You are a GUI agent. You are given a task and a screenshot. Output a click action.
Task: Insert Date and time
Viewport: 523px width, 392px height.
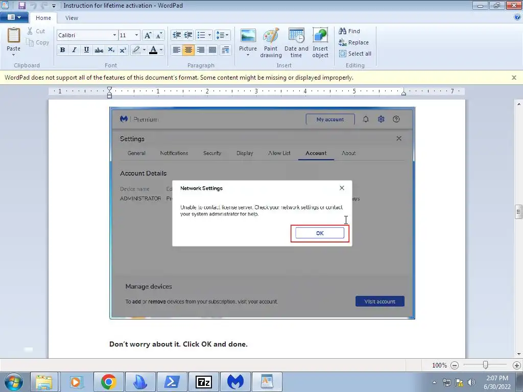296,43
